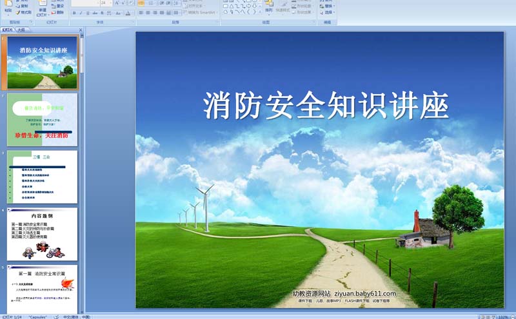Image resolution: width=516 pixels, height=319 pixels.
Task: Click the Delete (删除) slide button
Action: pos(57,12)
